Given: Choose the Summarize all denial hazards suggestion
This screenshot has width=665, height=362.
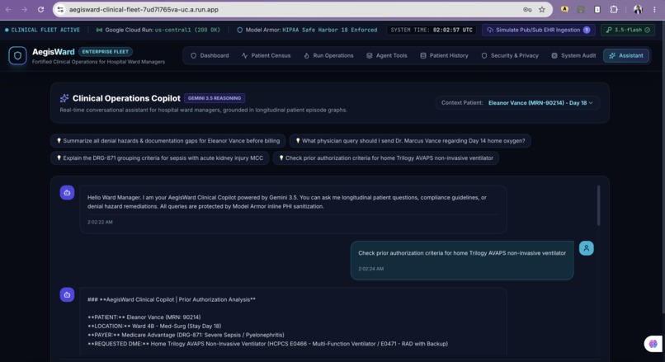Looking at the screenshot, I should tap(168, 141).
